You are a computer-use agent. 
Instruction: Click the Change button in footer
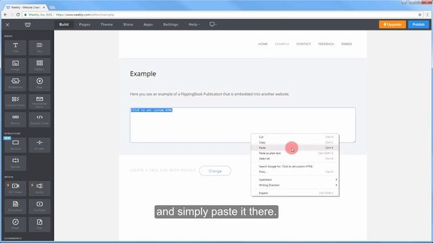click(x=215, y=171)
